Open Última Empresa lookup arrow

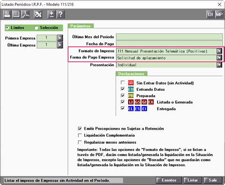point(60,45)
